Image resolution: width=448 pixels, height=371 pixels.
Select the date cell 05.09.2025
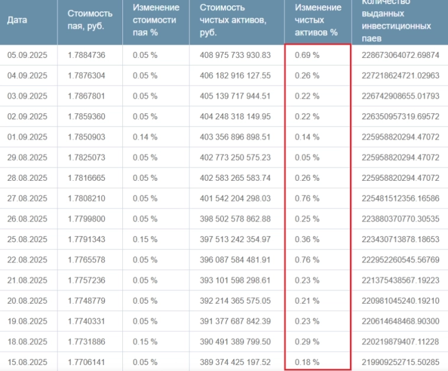point(27,55)
